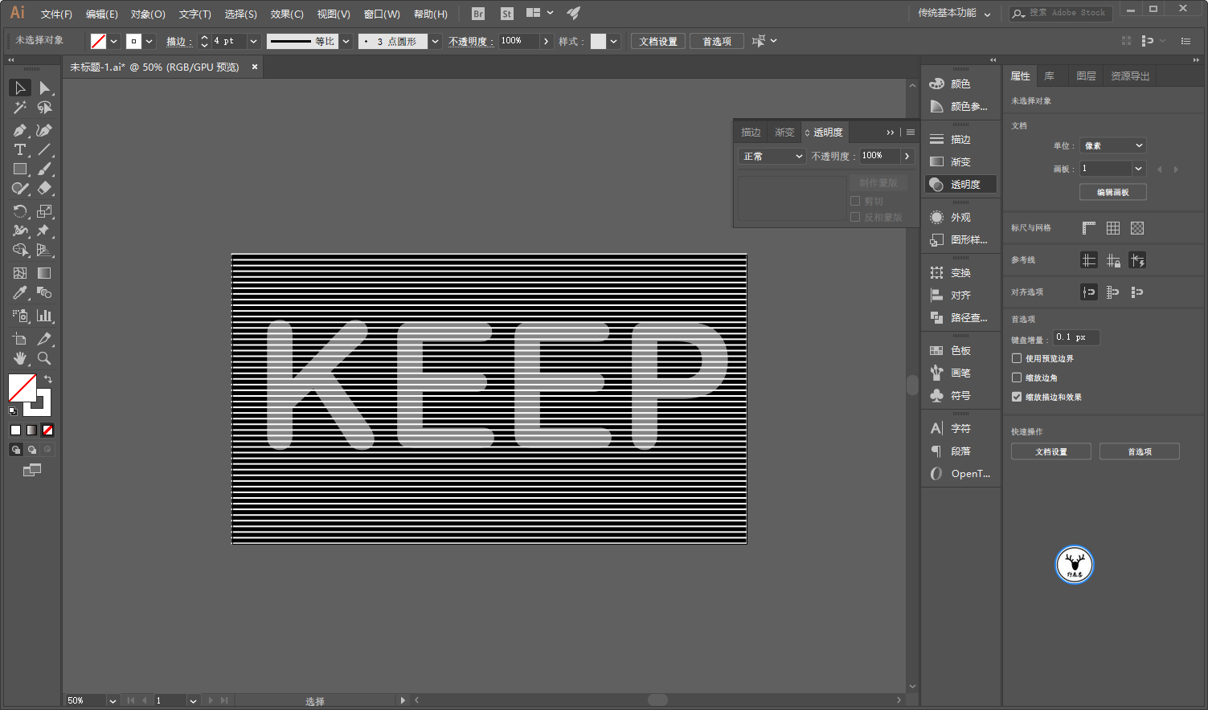Select the Gradient tool in the toolbar

click(44, 273)
